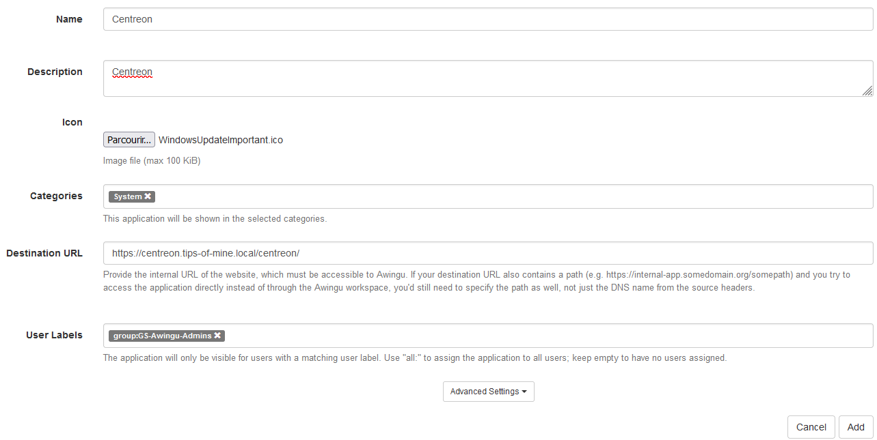Remove the group:GS-Awingu-Admins label
Screen dimensions: 877x440
tap(217, 336)
